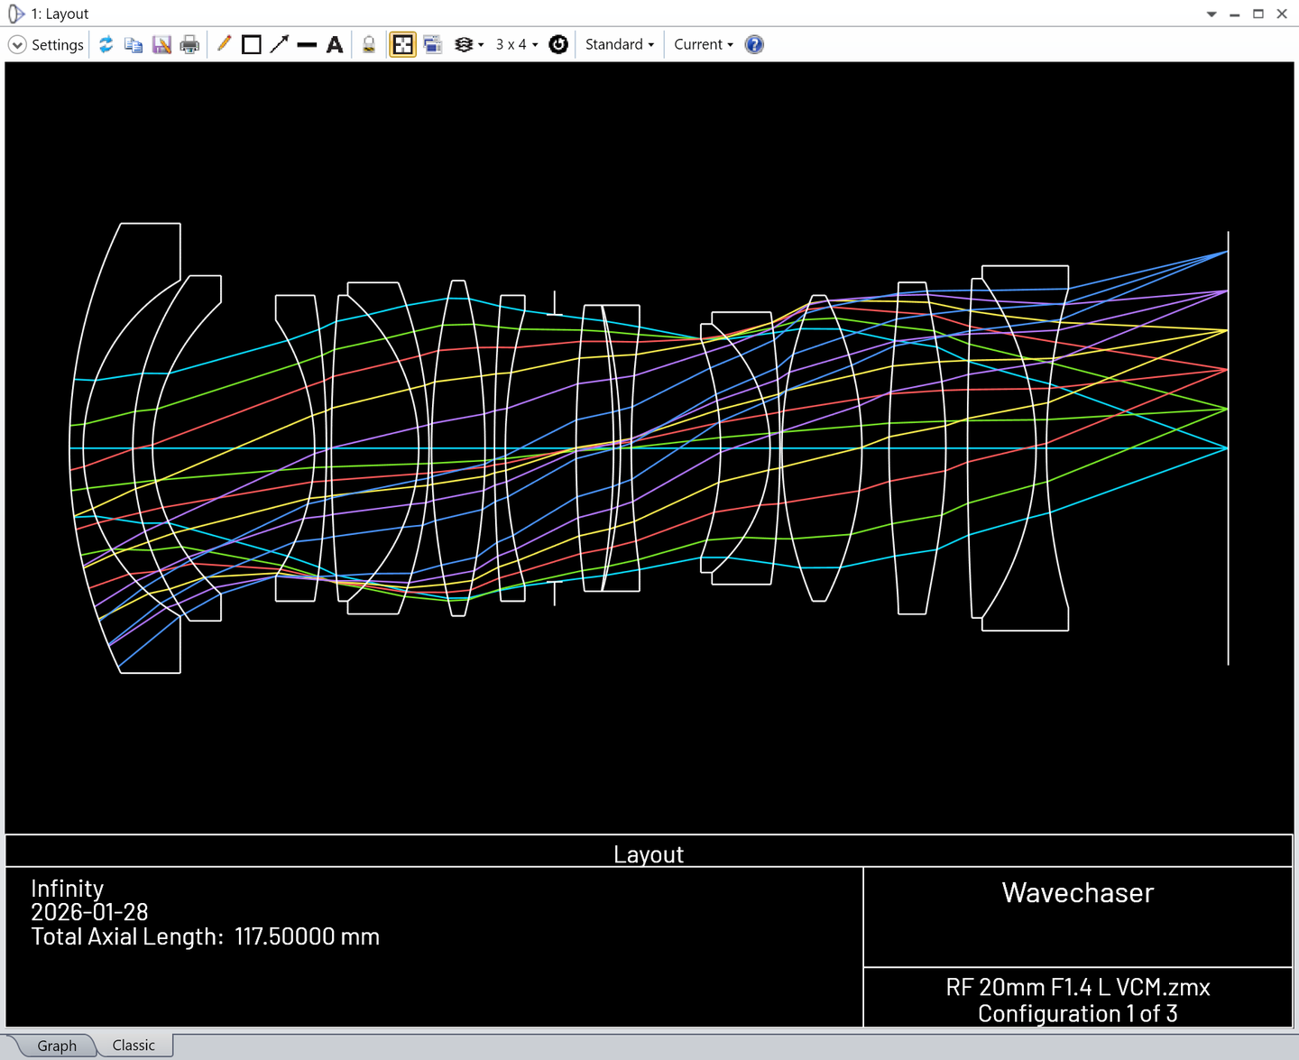
Task: Toggle the highlighted fit-to-frame button
Action: pyautogui.click(x=402, y=44)
